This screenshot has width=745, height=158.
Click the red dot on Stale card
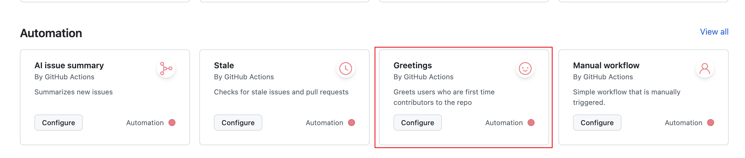point(352,123)
